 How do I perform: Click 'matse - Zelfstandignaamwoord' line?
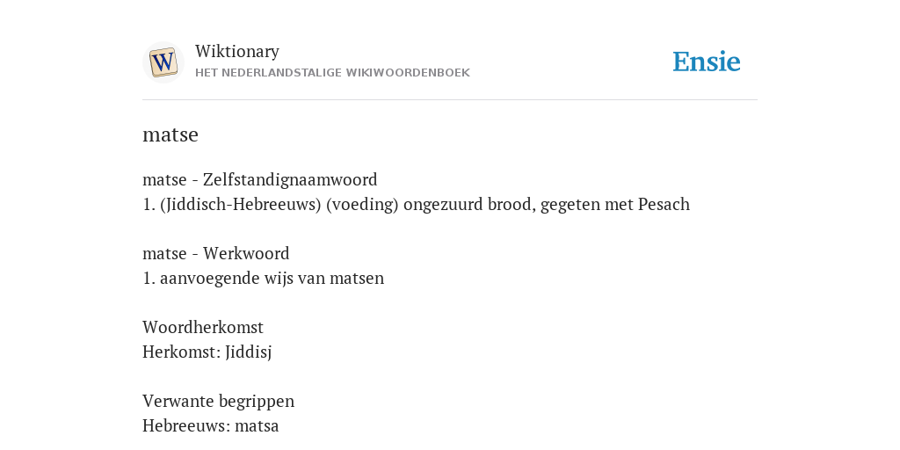[x=260, y=179]
